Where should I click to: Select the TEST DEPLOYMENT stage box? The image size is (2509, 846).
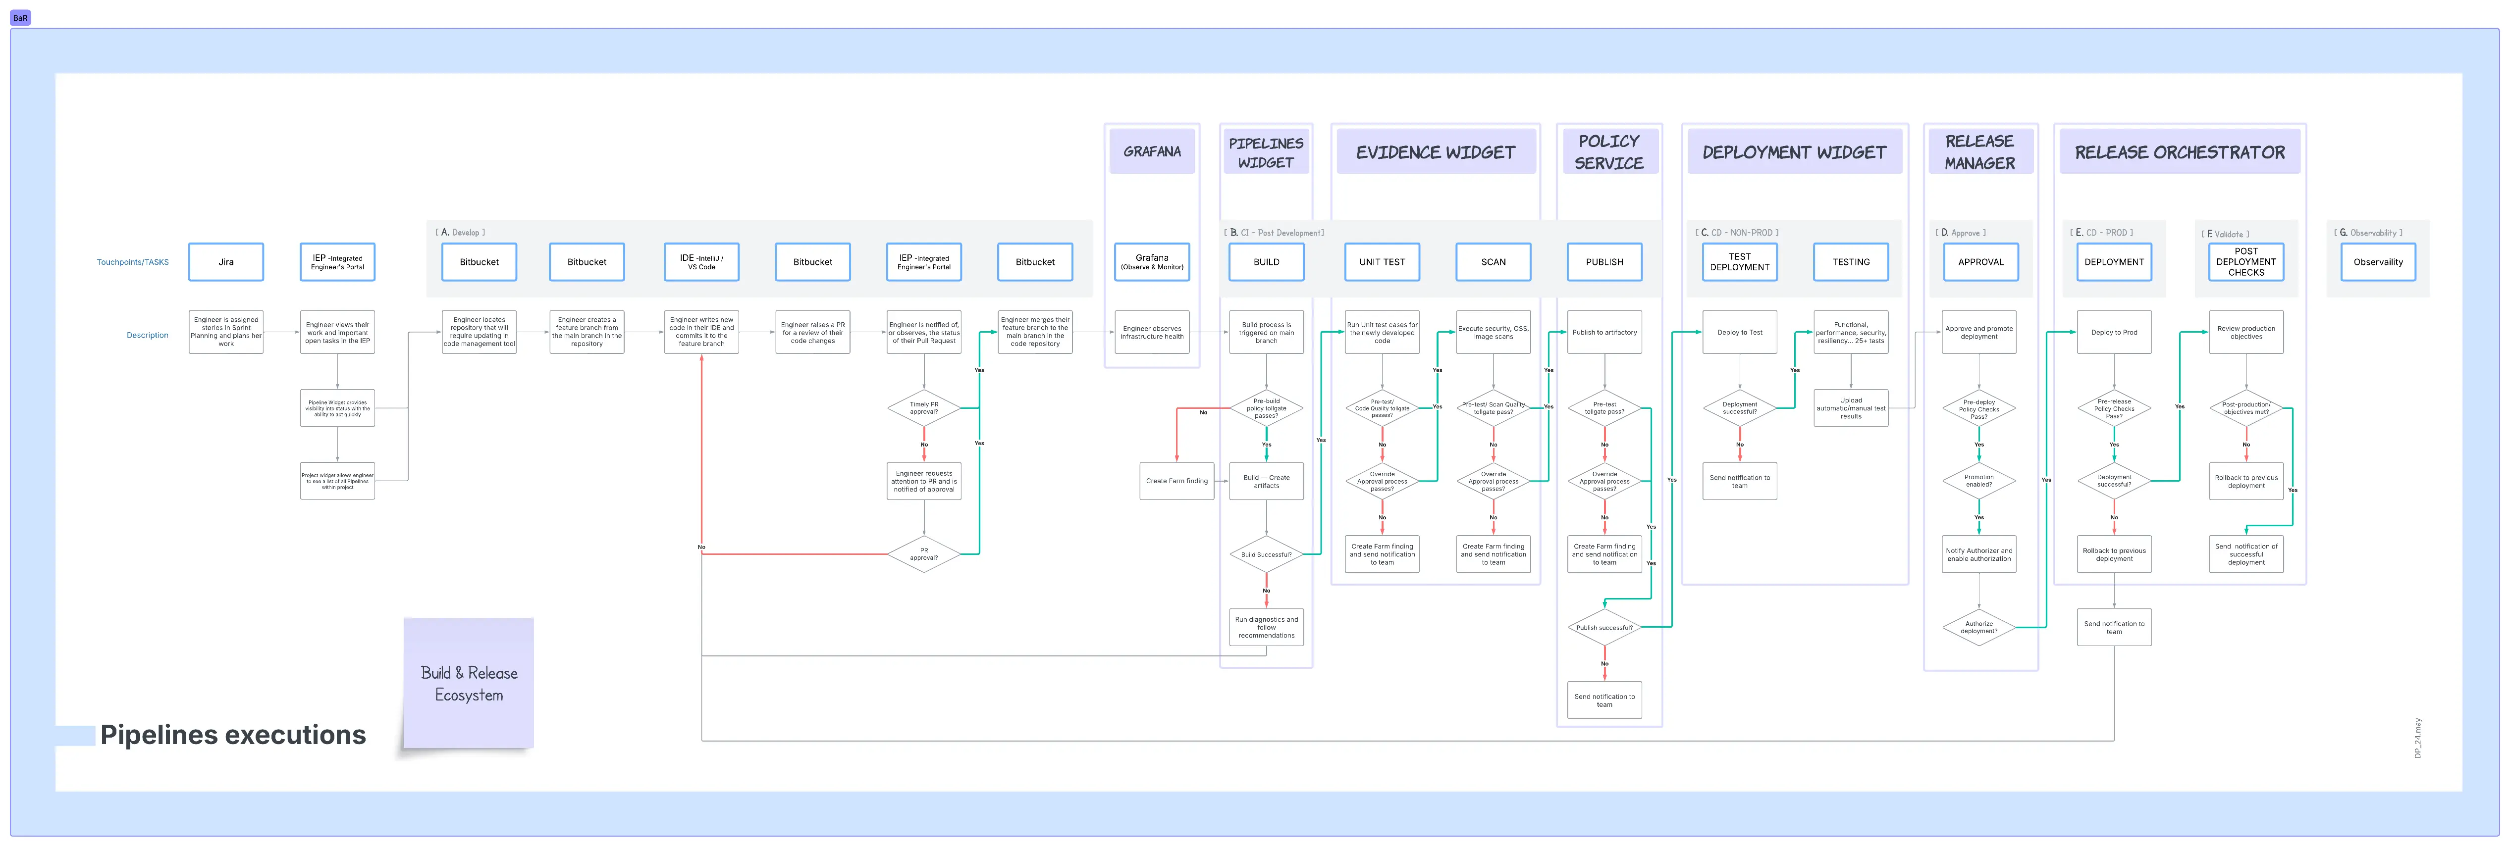[x=1740, y=262]
